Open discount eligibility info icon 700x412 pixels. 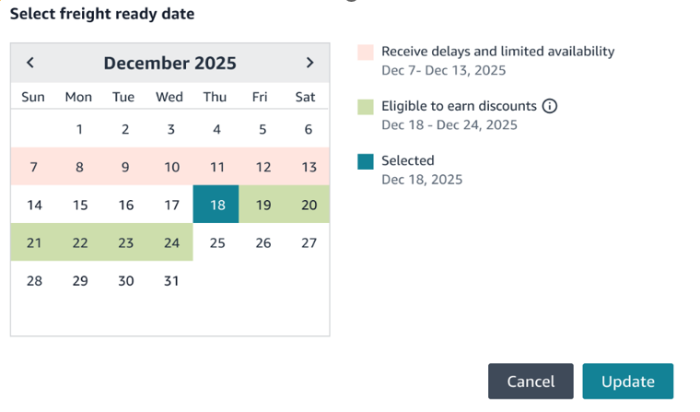550,106
